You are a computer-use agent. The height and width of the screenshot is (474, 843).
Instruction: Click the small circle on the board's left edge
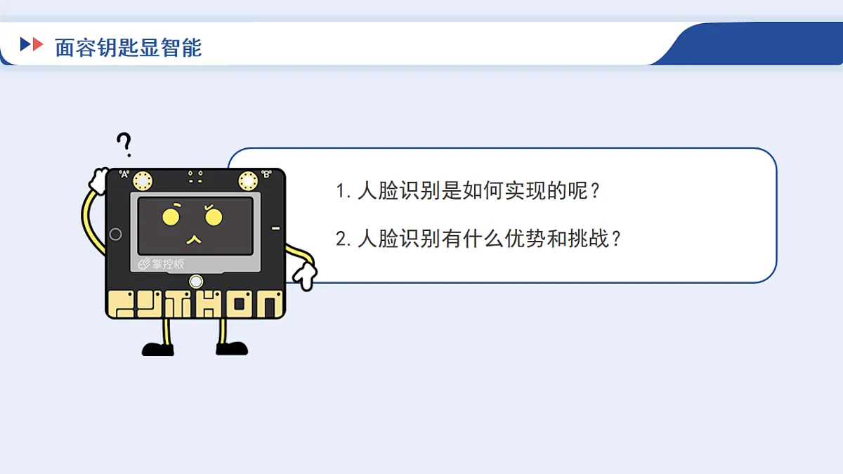[116, 235]
